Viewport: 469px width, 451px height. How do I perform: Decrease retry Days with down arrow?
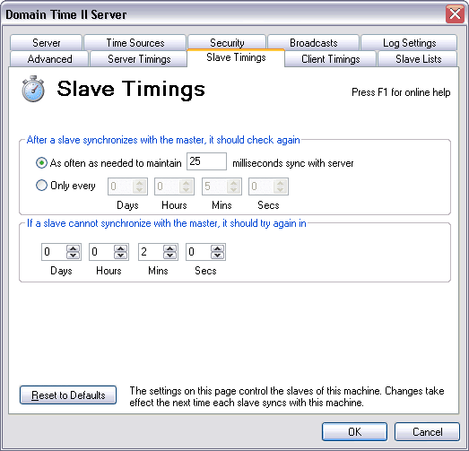pos(73,256)
